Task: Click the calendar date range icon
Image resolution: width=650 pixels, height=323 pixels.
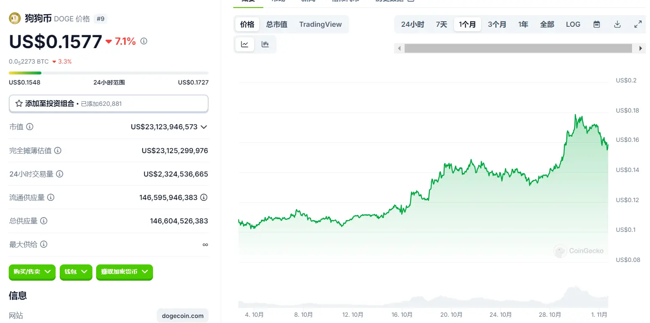Action: point(596,24)
